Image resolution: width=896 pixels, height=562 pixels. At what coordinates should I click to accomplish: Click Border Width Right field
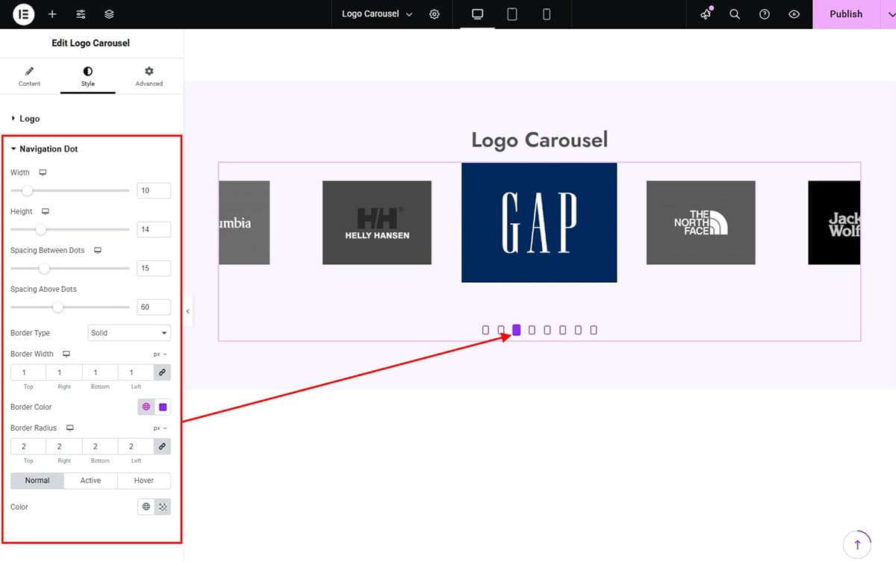point(64,372)
